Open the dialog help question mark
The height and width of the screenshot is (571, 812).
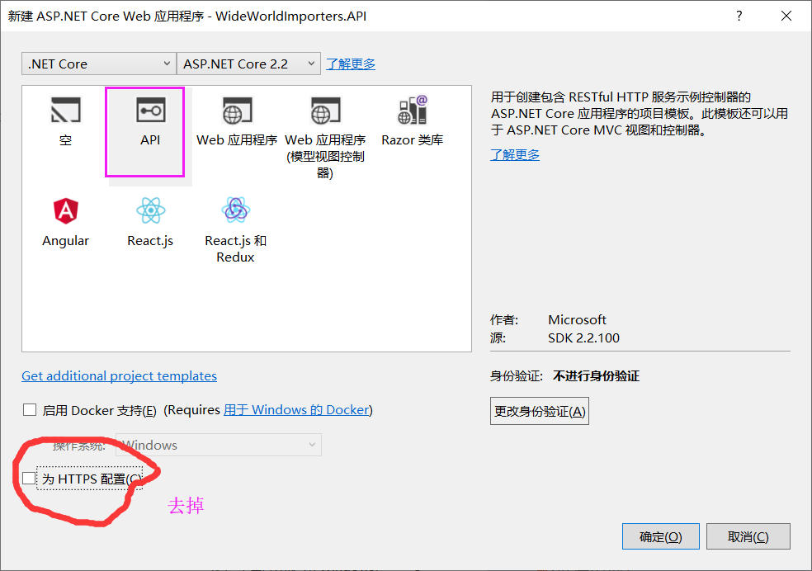pyautogui.click(x=739, y=16)
